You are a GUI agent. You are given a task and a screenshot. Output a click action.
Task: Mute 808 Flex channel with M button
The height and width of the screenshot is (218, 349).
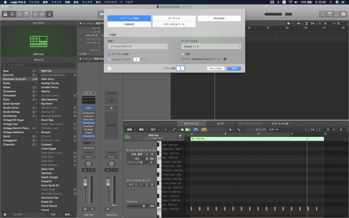click(85, 209)
